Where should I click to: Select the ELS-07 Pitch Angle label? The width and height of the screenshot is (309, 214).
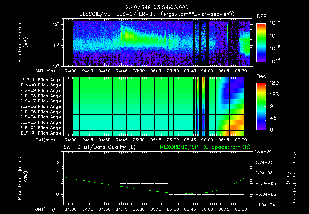point(41,101)
